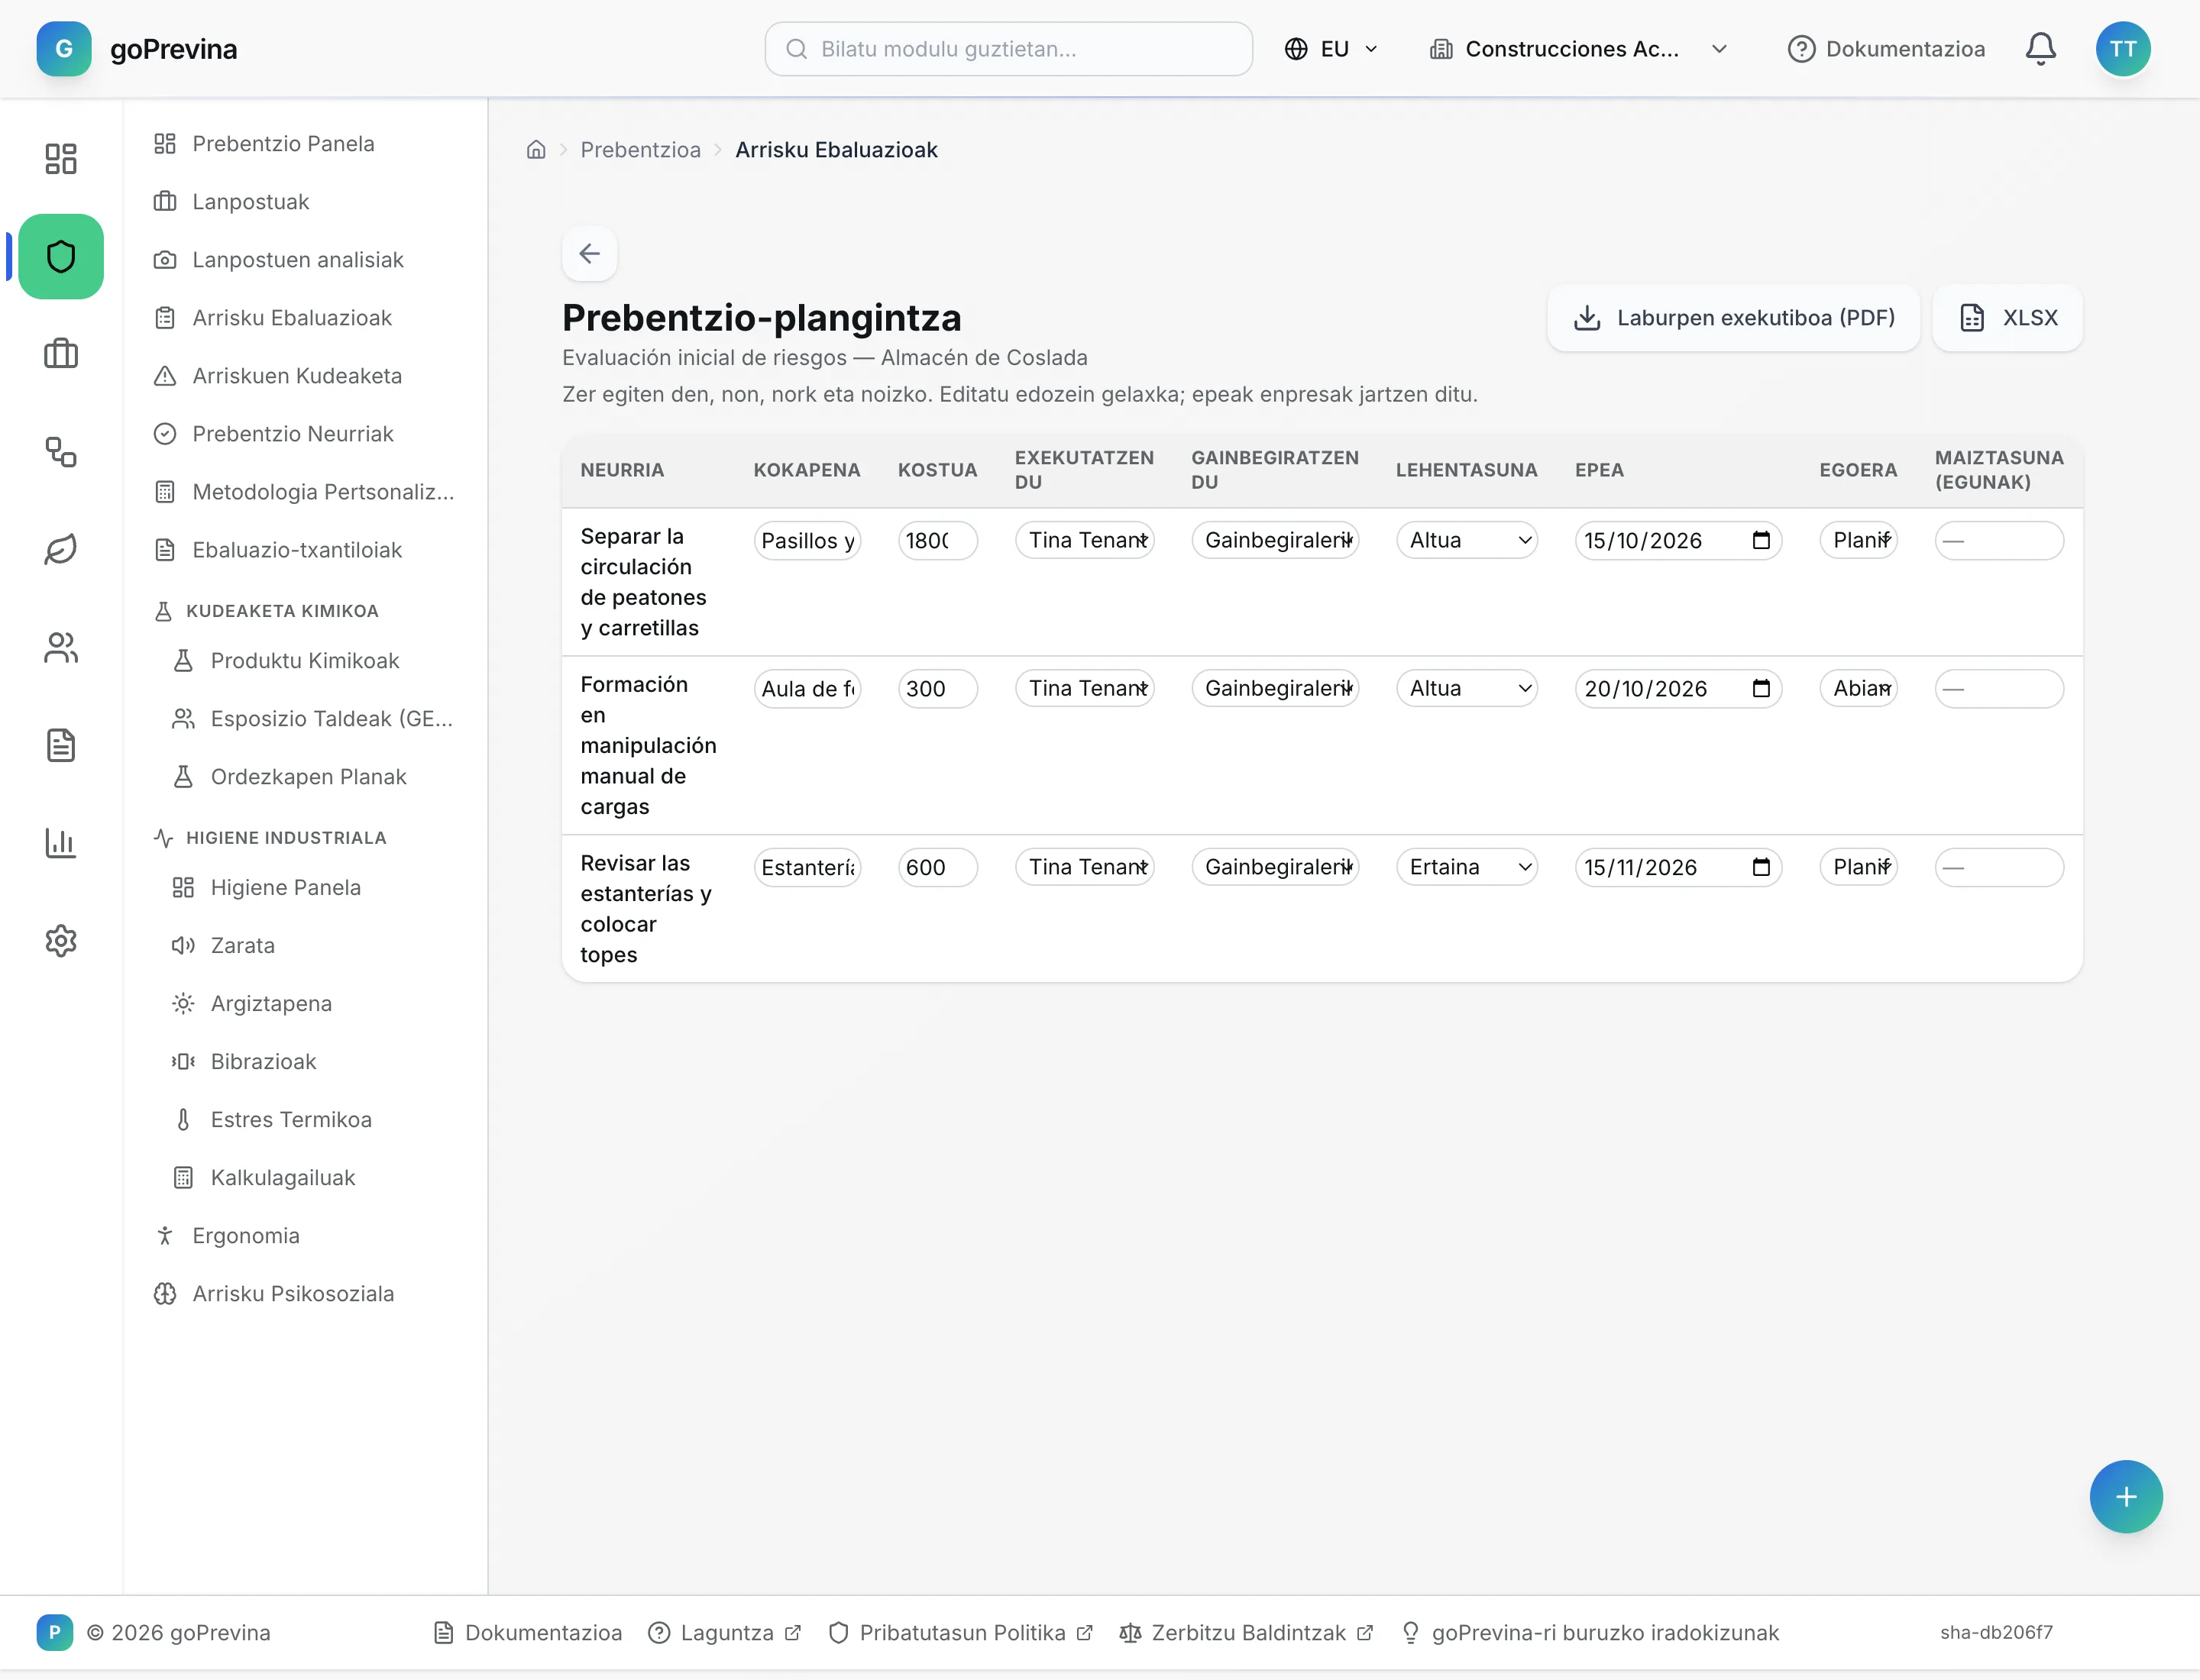2200x1680 pixels.
Task: Open Arrisku Psikosoziala sidebar item
Action: tap(305, 1294)
